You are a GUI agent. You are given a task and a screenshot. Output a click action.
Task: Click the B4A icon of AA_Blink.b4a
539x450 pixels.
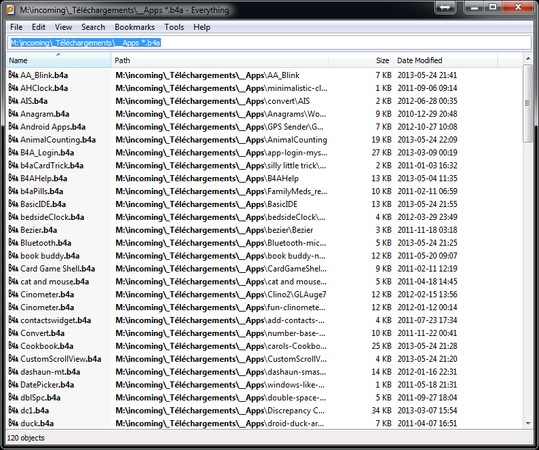pyautogui.click(x=14, y=75)
